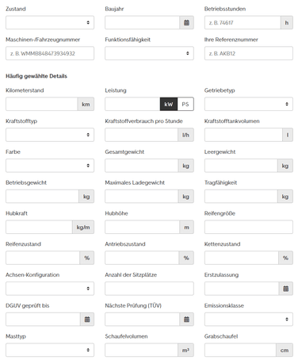The width and height of the screenshot is (298, 360).
Task: Choose a Kraftstofftyp from the dropdown
Action: point(50,135)
